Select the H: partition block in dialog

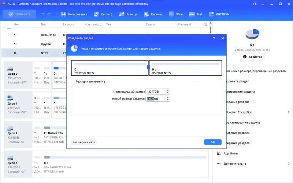(186, 68)
